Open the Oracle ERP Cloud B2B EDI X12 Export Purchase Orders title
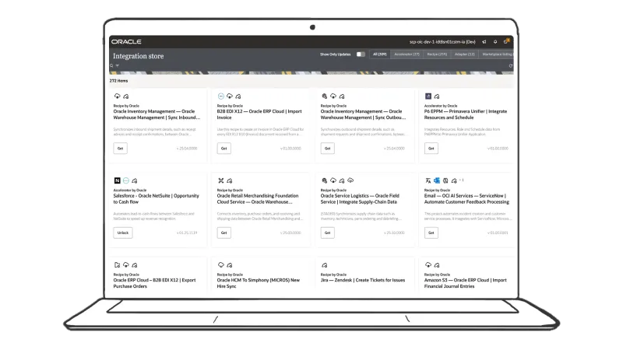Screen dimensions: 623x350 click(154, 283)
